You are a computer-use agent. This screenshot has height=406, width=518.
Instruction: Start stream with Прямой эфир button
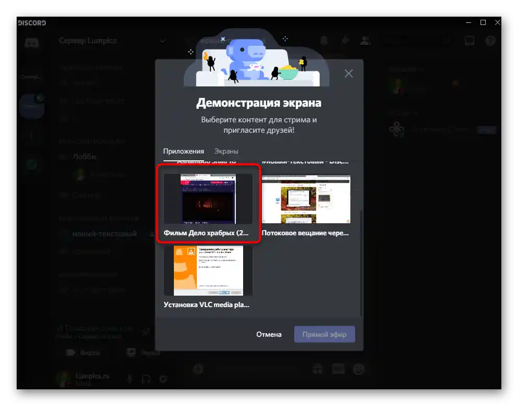click(x=324, y=334)
